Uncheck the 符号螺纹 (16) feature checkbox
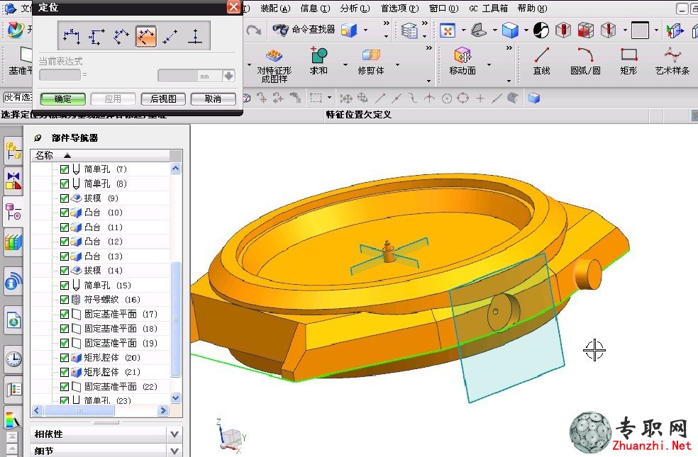This screenshot has width=698, height=457. (x=65, y=300)
